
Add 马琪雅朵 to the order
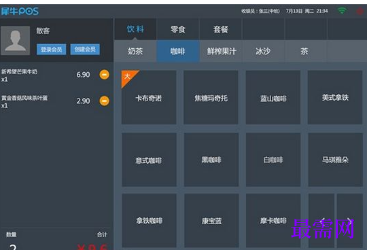[336, 160]
